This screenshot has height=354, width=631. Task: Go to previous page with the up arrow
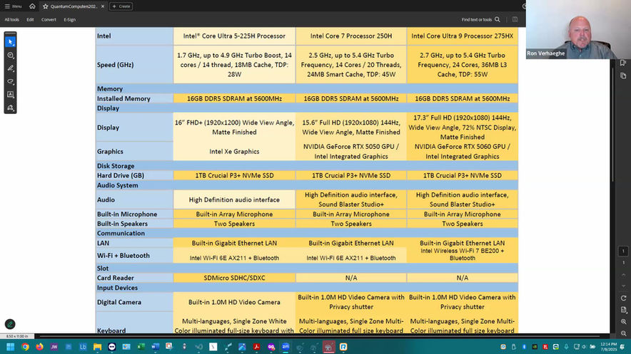(623, 275)
